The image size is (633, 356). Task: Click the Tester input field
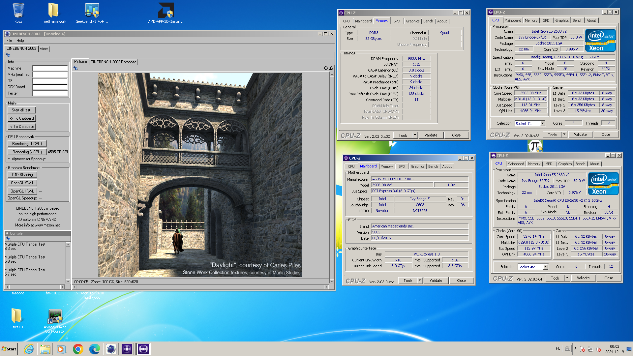point(50,93)
